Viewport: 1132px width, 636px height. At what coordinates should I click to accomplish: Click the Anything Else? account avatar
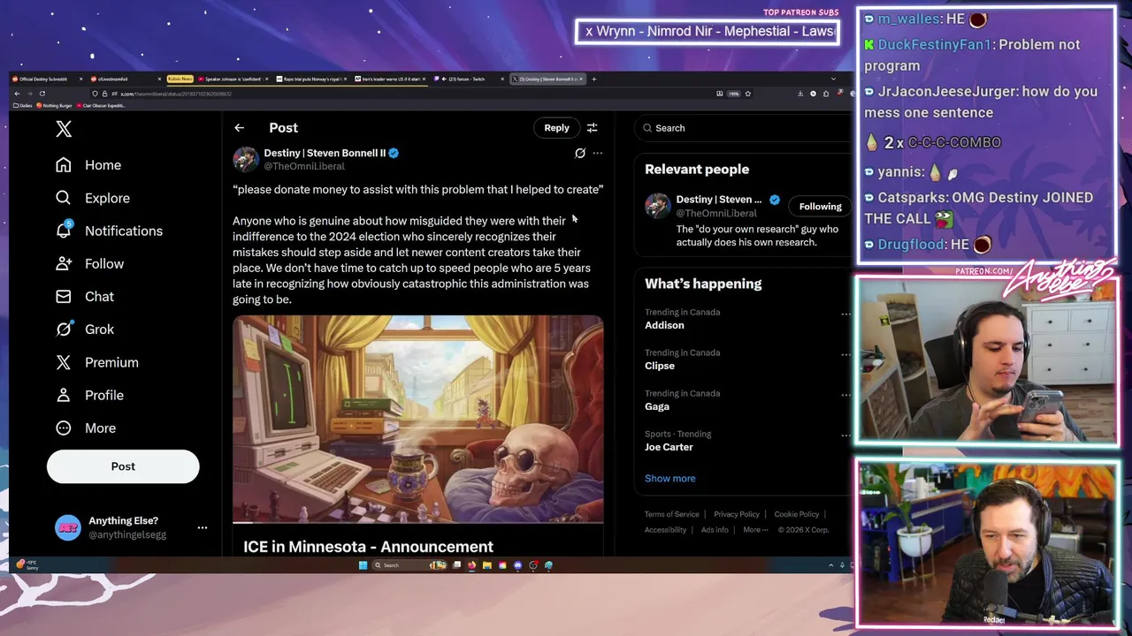68,527
